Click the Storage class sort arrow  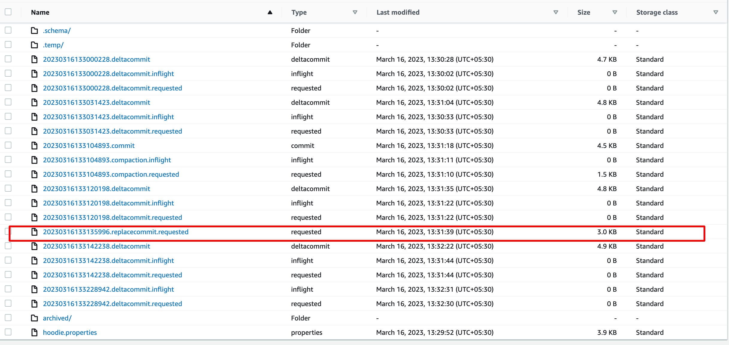[x=716, y=12]
